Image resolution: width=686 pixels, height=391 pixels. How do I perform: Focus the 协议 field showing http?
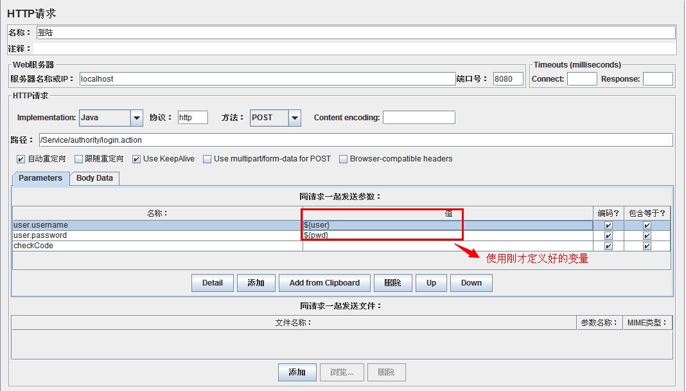pos(193,118)
